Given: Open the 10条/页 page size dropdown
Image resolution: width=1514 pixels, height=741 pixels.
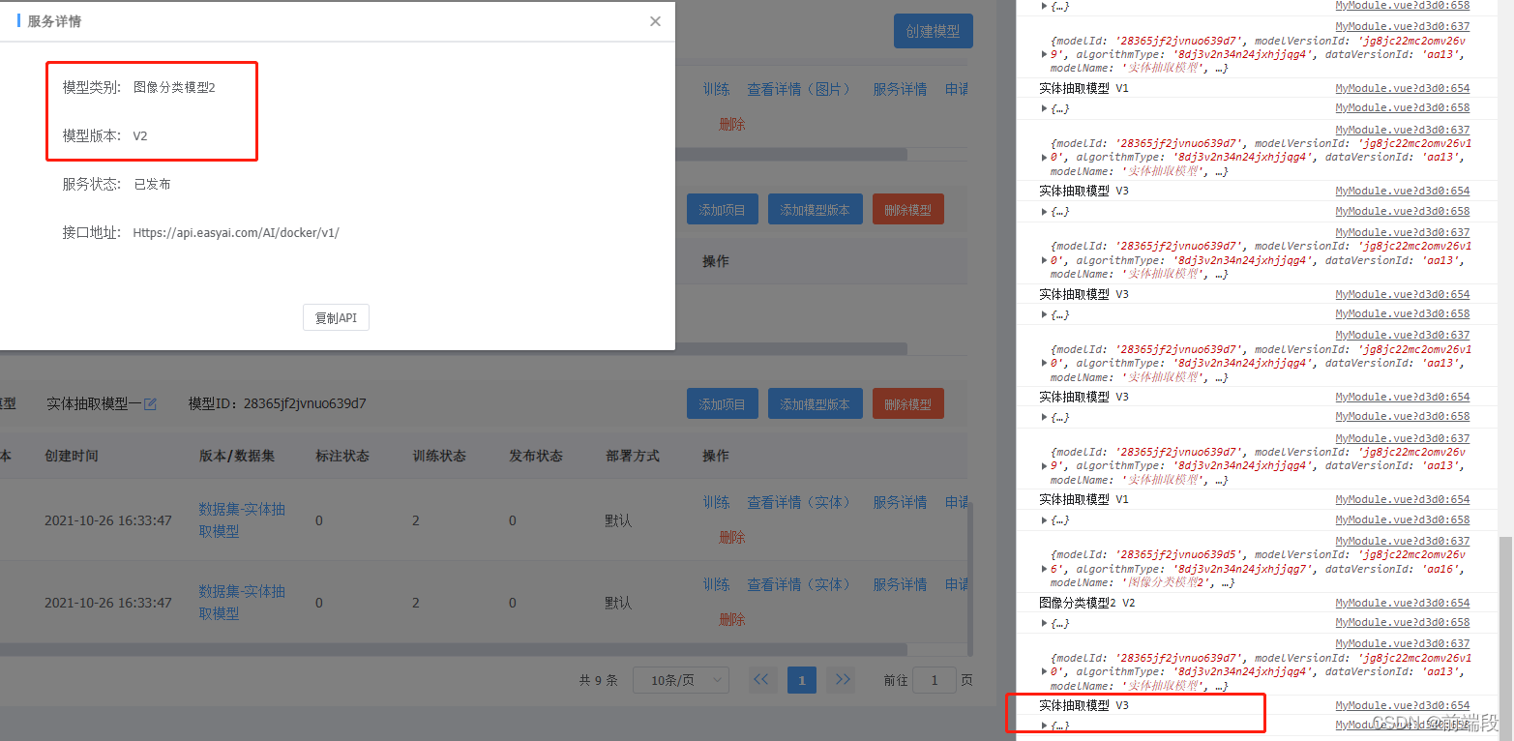Looking at the screenshot, I should coord(681,680).
